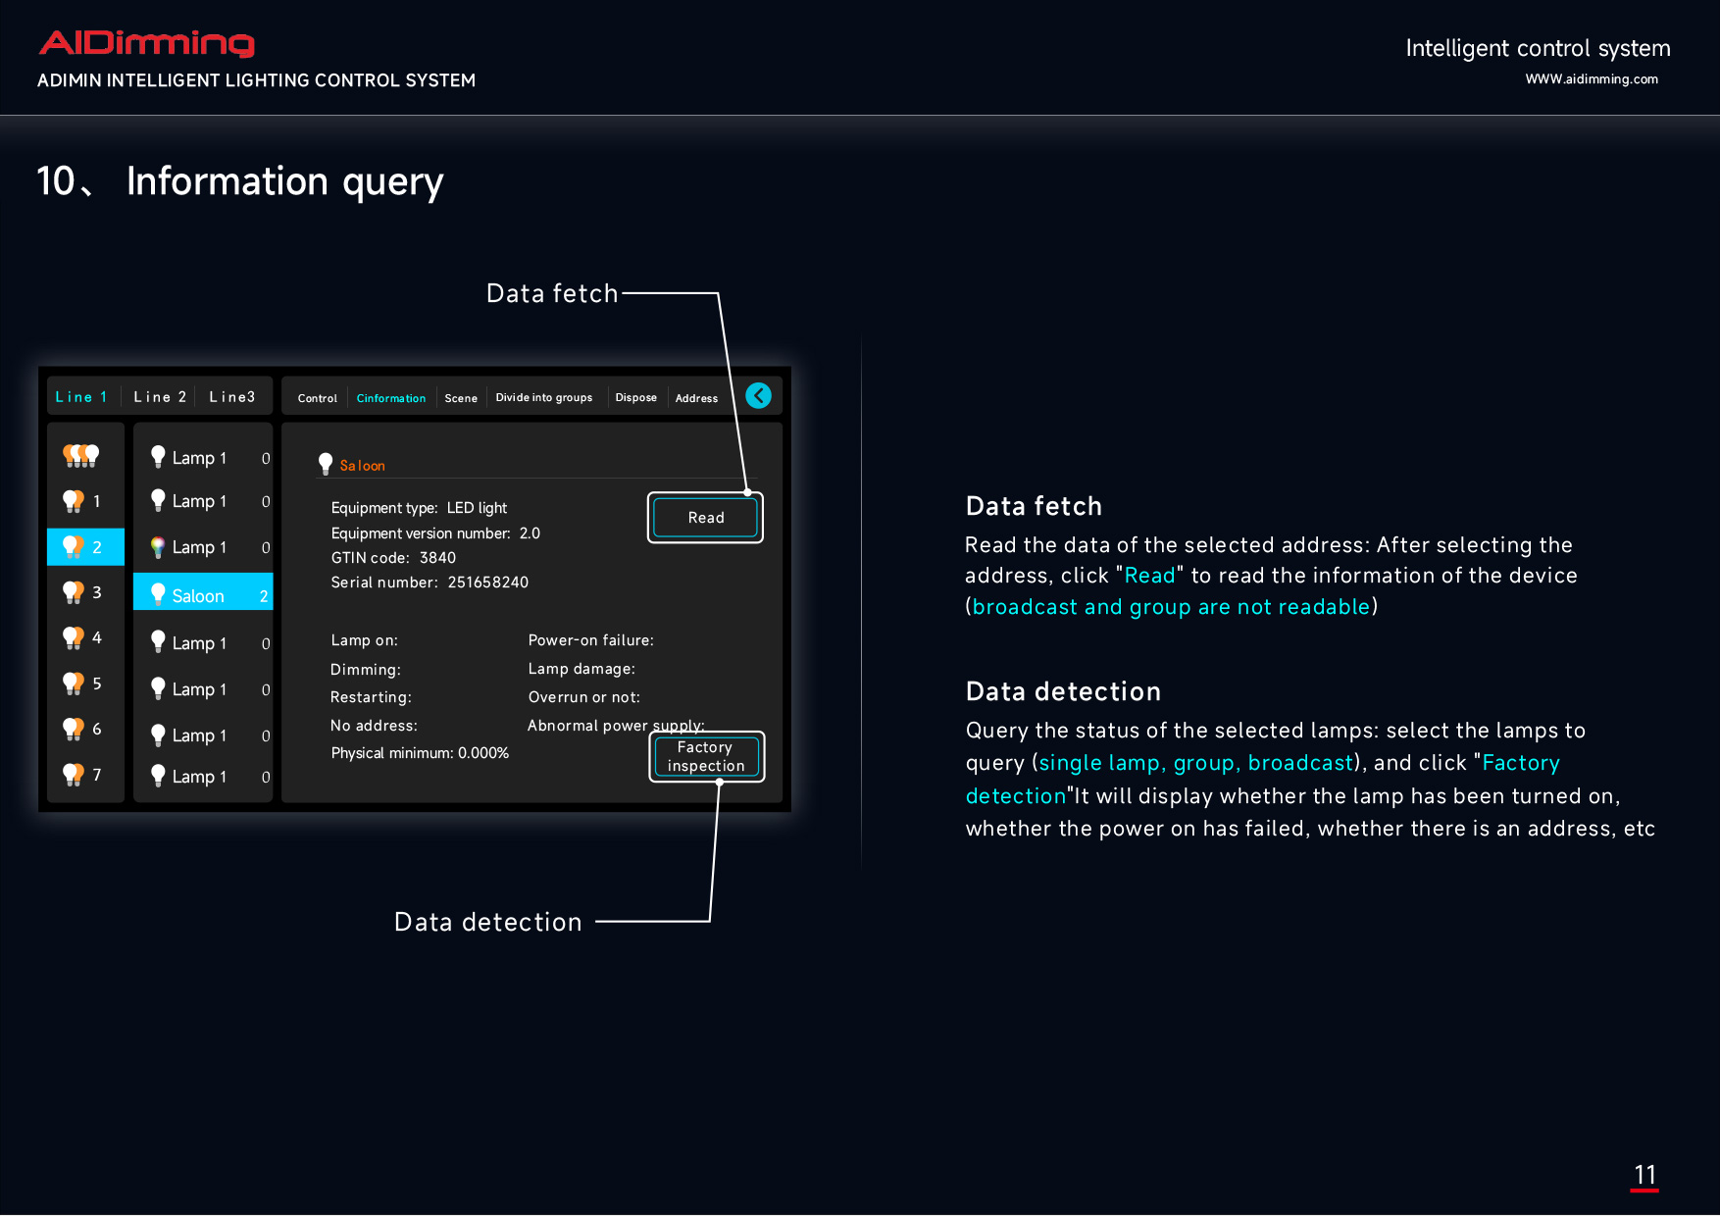1720x1216 pixels.
Task: Switch to Line 1 tab
Action: [x=81, y=397]
